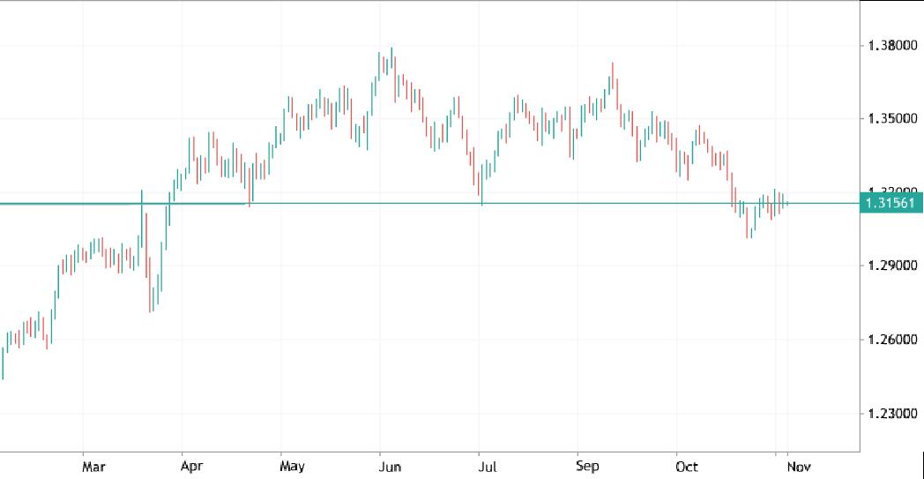Viewport: 924px width, 479px height.
Task: Select the horizontal price line on chart
Action: (529, 204)
